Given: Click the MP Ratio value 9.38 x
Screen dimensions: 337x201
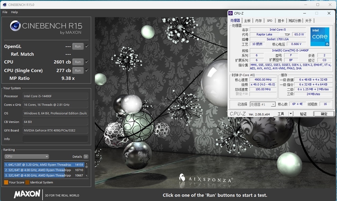Looking at the screenshot, I should tap(68, 78).
